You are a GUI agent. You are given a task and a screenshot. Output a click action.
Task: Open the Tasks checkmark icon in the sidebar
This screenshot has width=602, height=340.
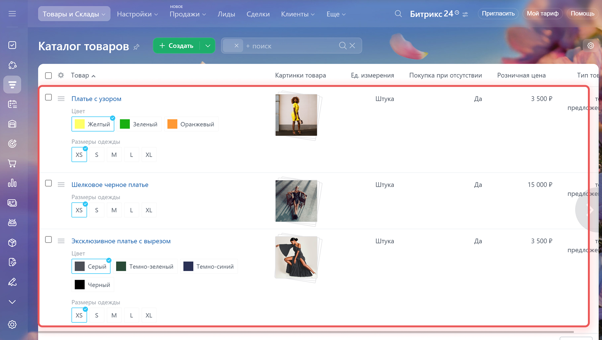coord(12,45)
